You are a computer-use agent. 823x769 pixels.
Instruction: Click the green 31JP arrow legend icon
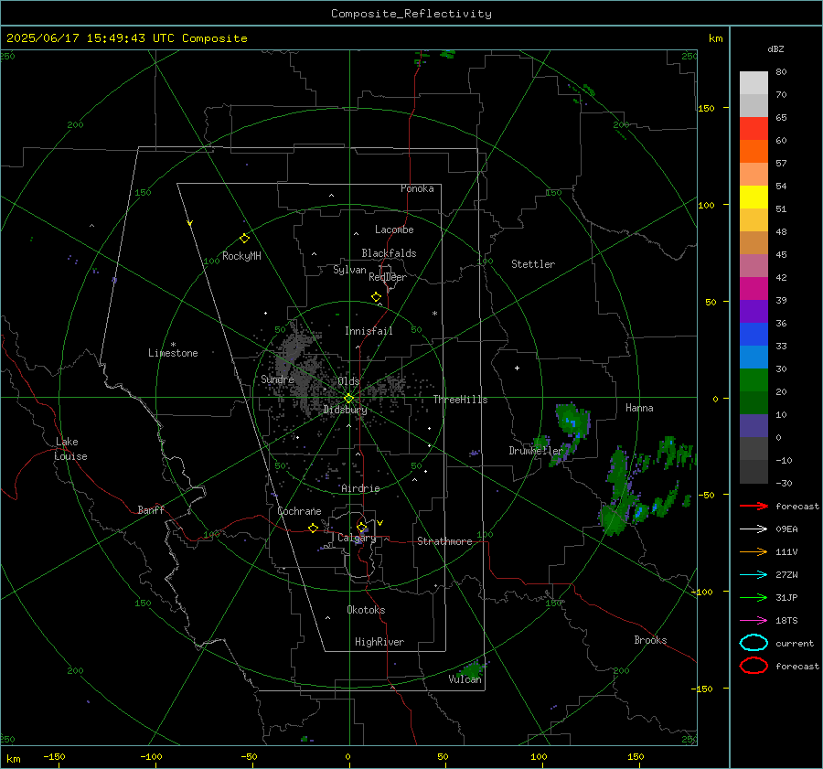click(x=754, y=597)
